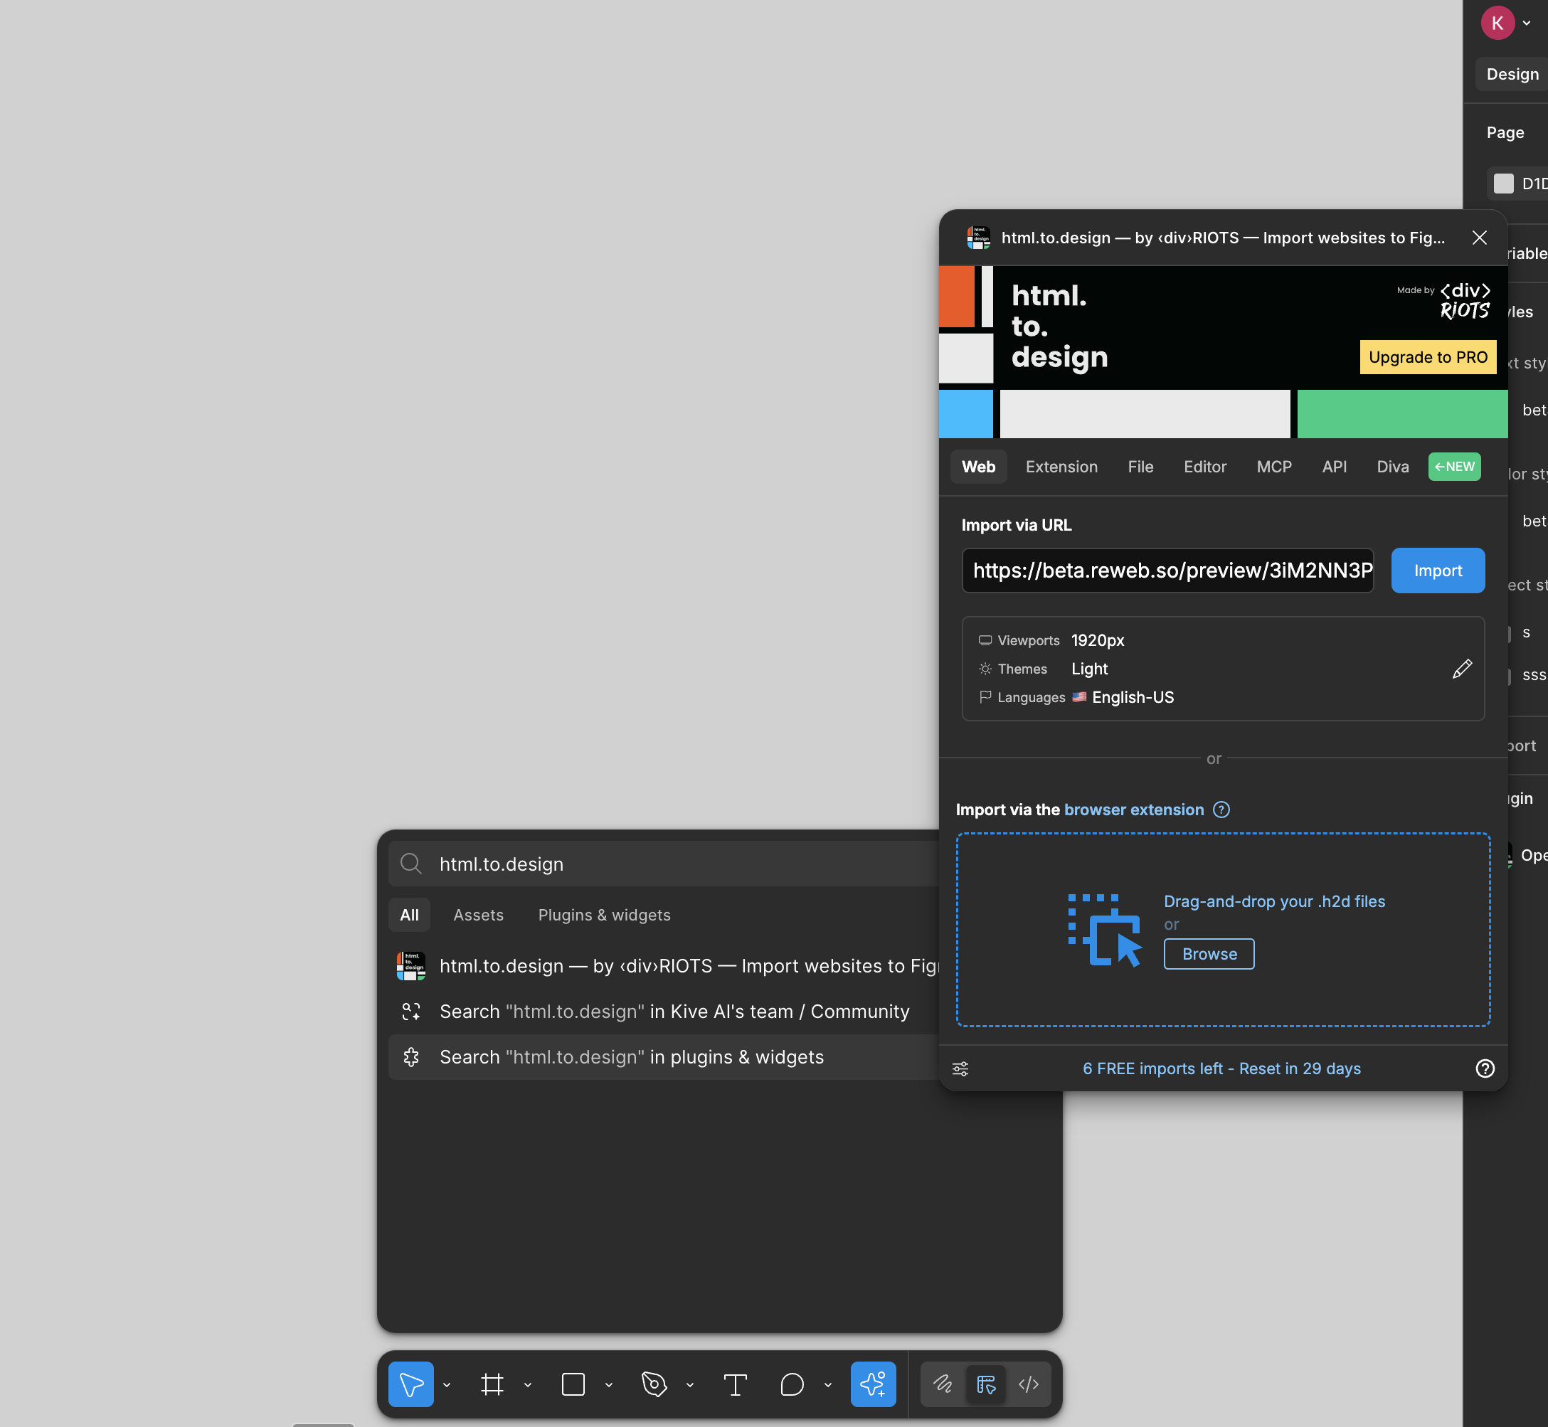Expand the shape tools dropdown arrow
The image size is (1548, 1427).
[x=608, y=1384]
